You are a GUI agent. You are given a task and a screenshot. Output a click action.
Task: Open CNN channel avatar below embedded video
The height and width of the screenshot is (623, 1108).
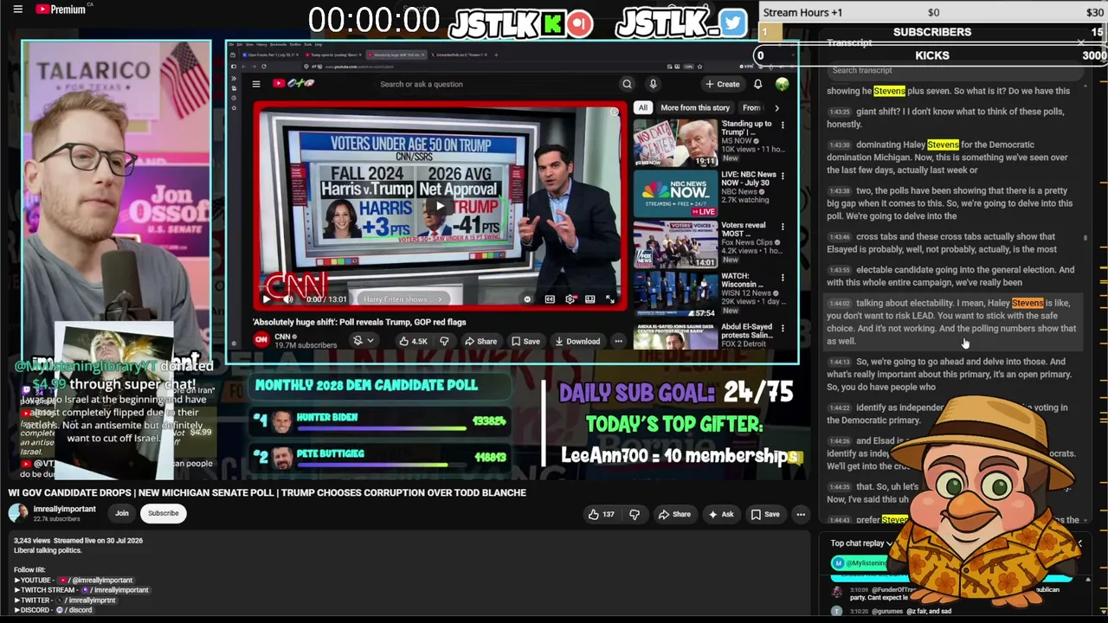261,340
